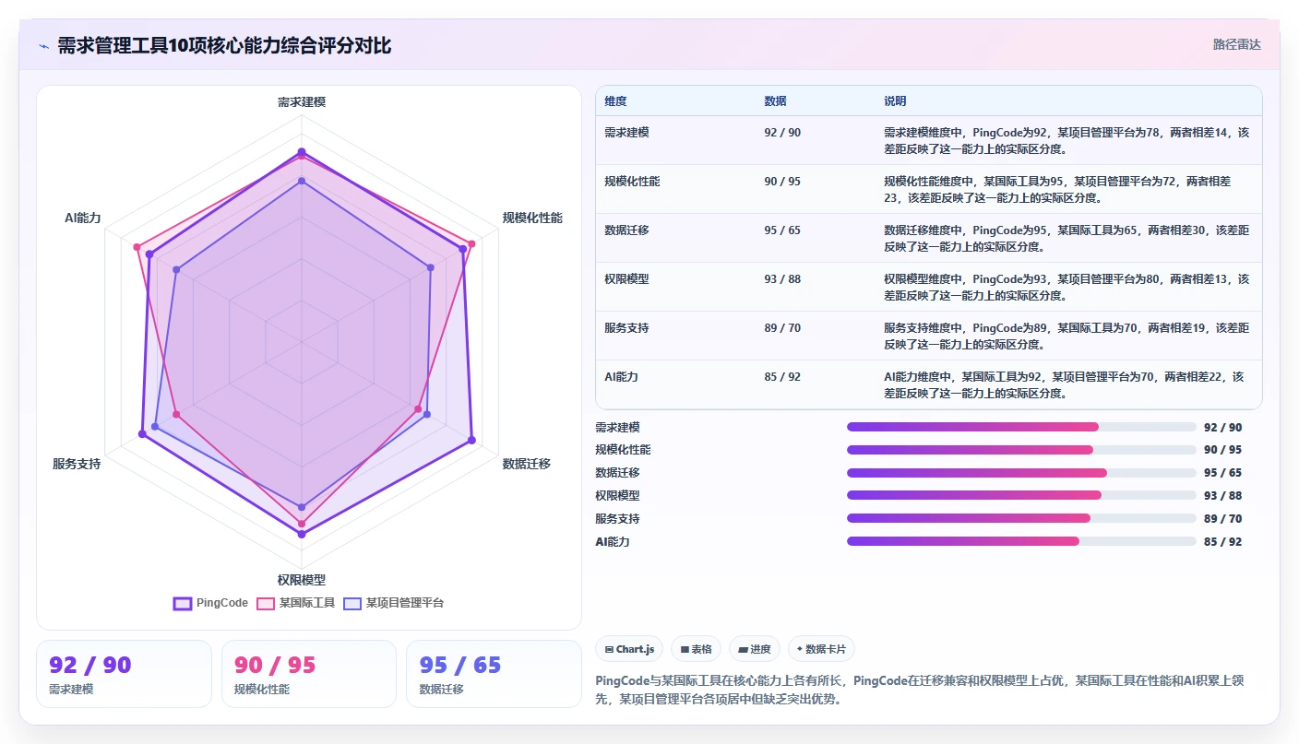1299x744 pixels.
Task: Click 服务支持 in the table's first column
Action: (x=626, y=328)
